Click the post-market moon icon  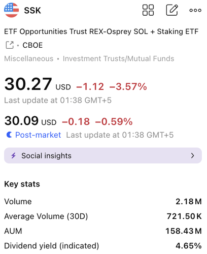click(x=9, y=135)
